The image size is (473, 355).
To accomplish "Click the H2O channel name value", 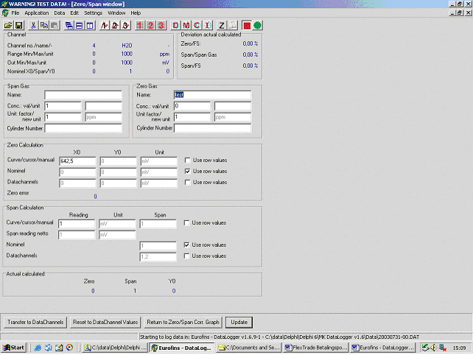I will (127, 46).
